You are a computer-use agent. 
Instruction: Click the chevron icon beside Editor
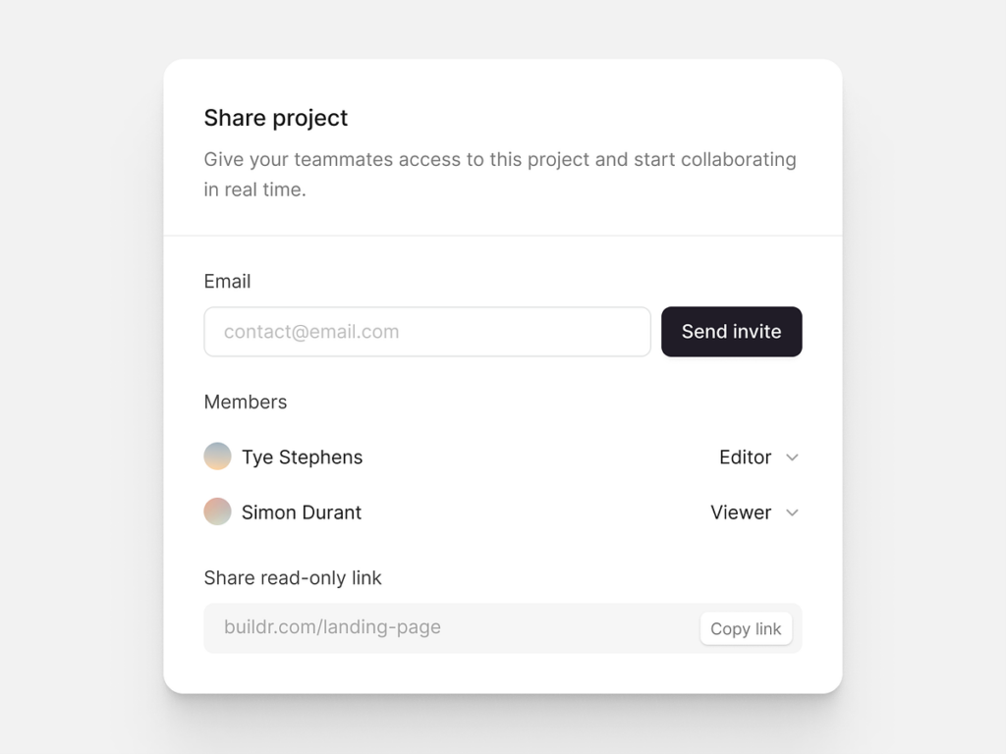793,458
